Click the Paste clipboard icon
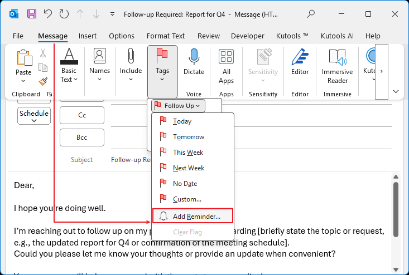 pyautogui.click(x=24, y=58)
